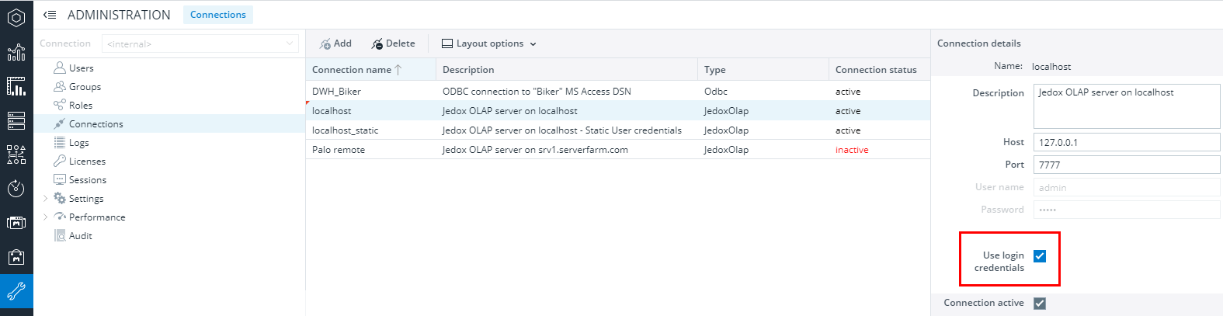
Task: Open the Connection dropdown showing internal
Action: pyautogui.click(x=200, y=44)
